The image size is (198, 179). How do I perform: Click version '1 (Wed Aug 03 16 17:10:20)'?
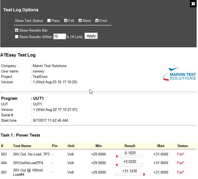55,82
